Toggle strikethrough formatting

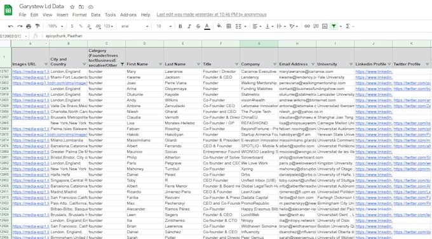[198, 26]
